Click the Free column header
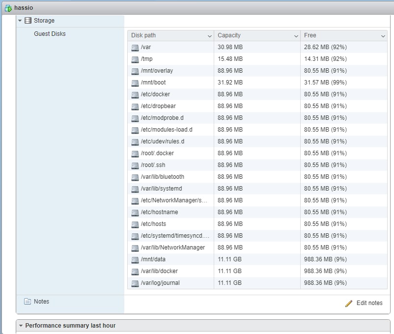This screenshot has width=394, height=334. pos(344,35)
